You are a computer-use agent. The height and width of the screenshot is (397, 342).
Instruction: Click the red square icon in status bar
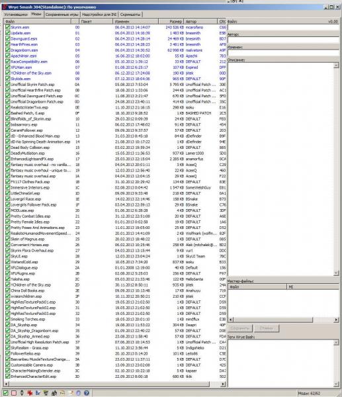[x=14, y=393]
